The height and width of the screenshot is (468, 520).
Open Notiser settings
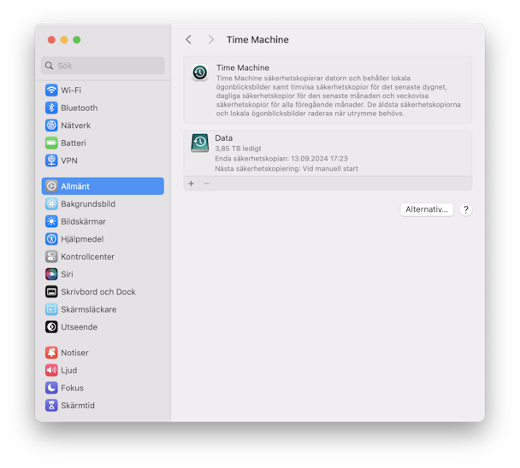(x=103, y=353)
